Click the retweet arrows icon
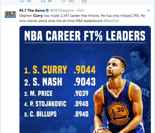The height and width of the screenshot is (133, 155). tap(43, 1)
